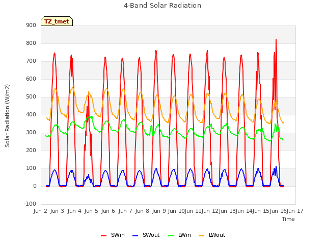Click the red SWin legend color marker

pos(103,236)
